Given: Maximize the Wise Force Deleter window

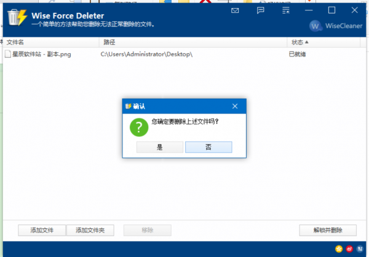Looking at the screenshot, I should click(331, 10).
